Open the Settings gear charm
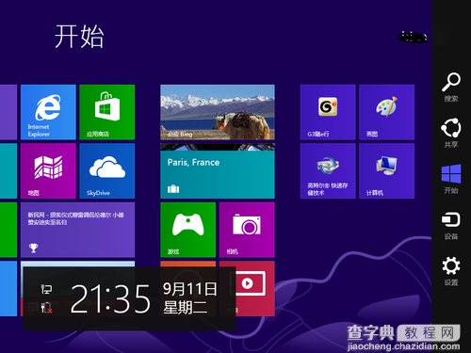 [451, 271]
